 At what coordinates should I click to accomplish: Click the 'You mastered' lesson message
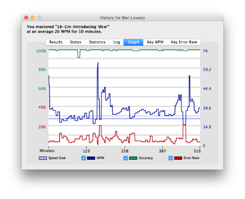pyautogui.click(x=68, y=29)
